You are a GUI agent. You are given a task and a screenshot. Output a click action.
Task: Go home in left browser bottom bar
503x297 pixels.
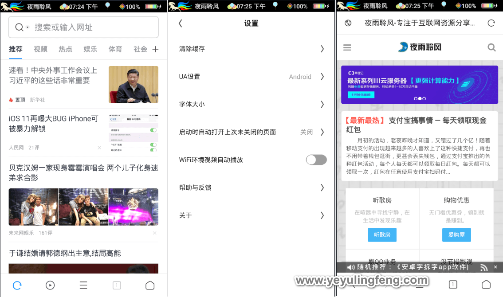click(x=150, y=285)
